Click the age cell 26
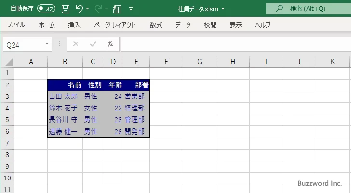The image size is (351, 193). [x=113, y=131]
